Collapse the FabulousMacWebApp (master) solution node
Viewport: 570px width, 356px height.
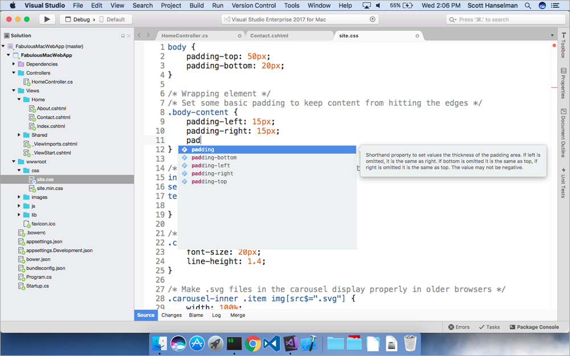(3, 46)
